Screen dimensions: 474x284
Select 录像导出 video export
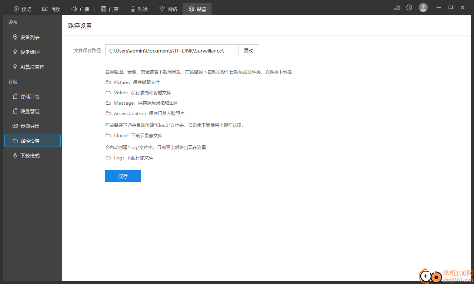click(33, 126)
